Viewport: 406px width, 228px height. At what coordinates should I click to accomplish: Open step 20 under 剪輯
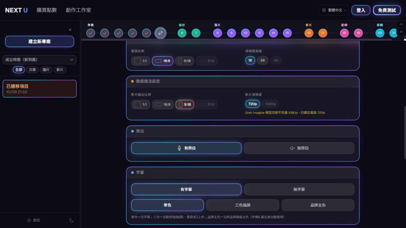pos(380,33)
